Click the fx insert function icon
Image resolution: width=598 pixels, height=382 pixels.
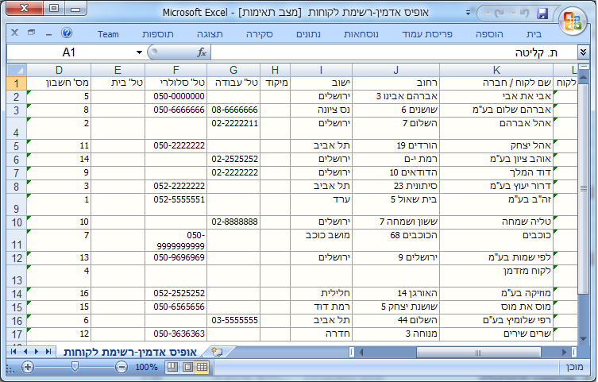202,52
